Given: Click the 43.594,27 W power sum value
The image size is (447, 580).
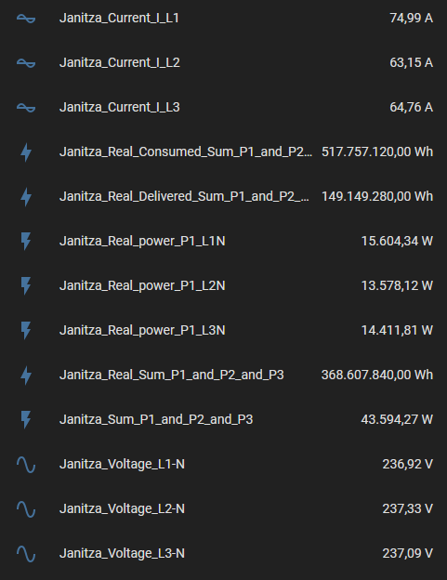Looking at the screenshot, I should pyautogui.click(x=397, y=419).
